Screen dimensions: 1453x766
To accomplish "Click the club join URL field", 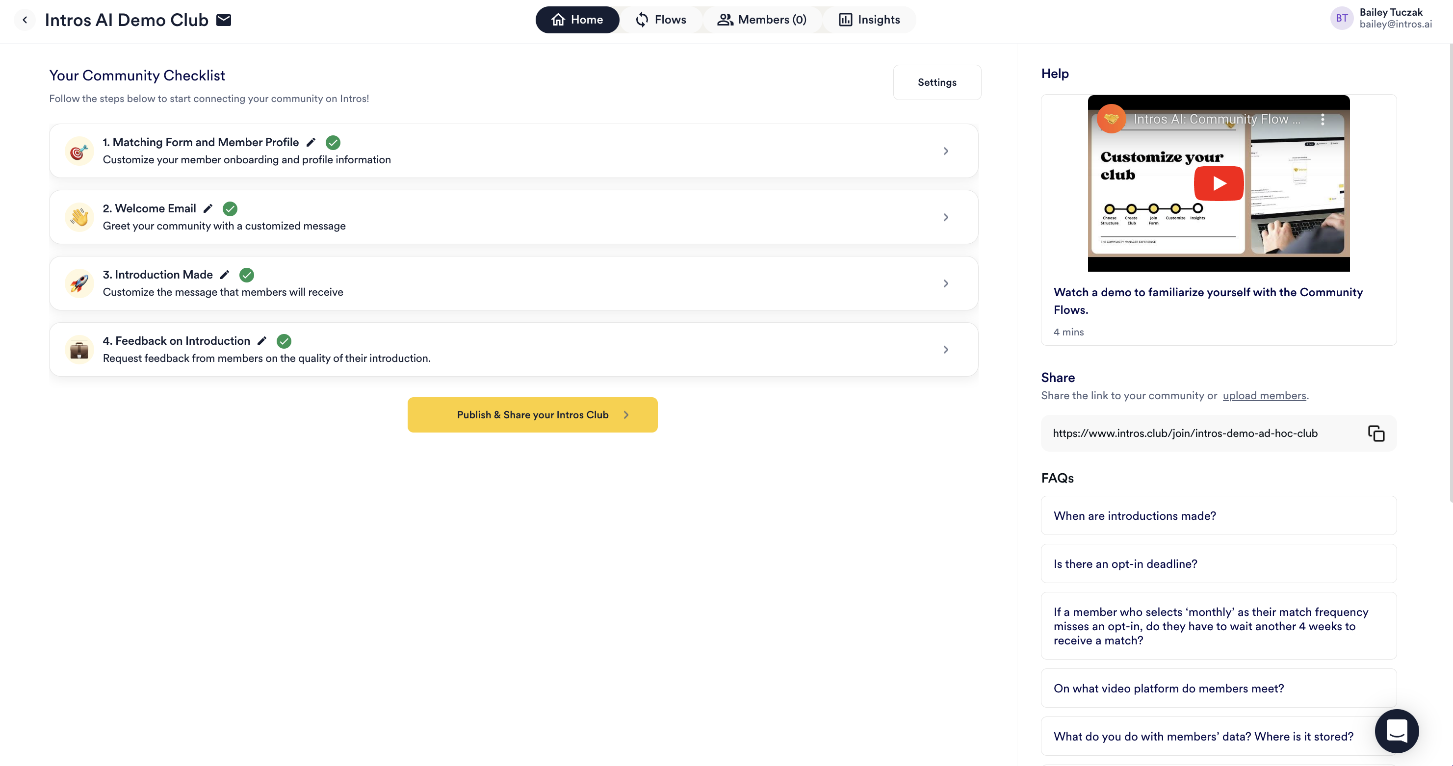I will pyautogui.click(x=1219, y=433).
